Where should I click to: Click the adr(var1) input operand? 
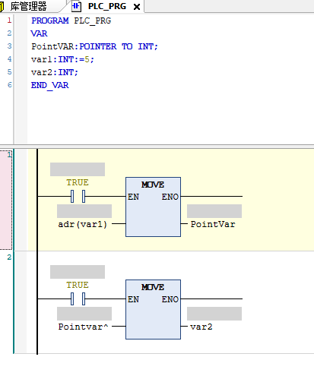[83, 224]
